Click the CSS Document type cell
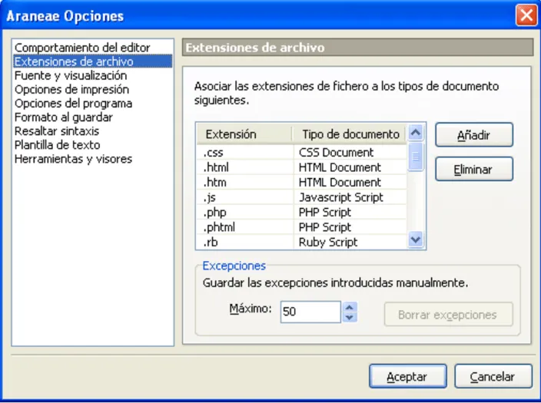The height and width of the screenshot is (403, 541). click(350, 153)
